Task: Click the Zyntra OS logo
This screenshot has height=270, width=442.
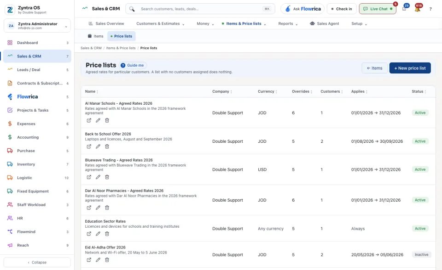Action: (x=10, y=10)
